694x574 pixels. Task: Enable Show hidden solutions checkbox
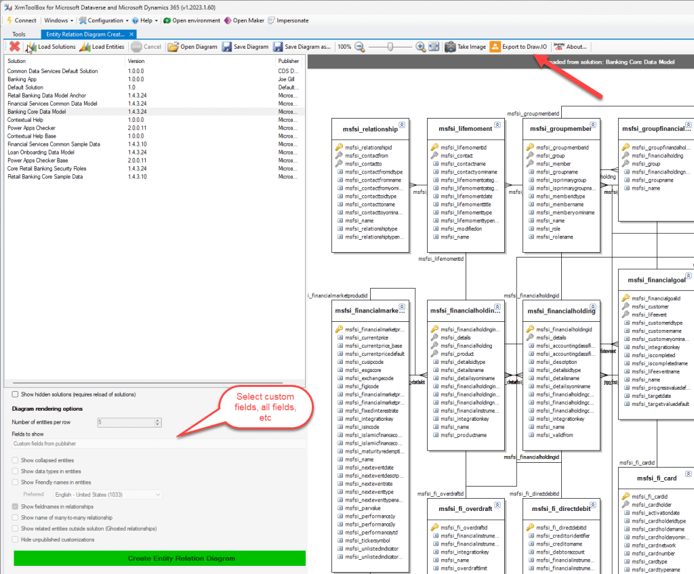coord(16,394)
